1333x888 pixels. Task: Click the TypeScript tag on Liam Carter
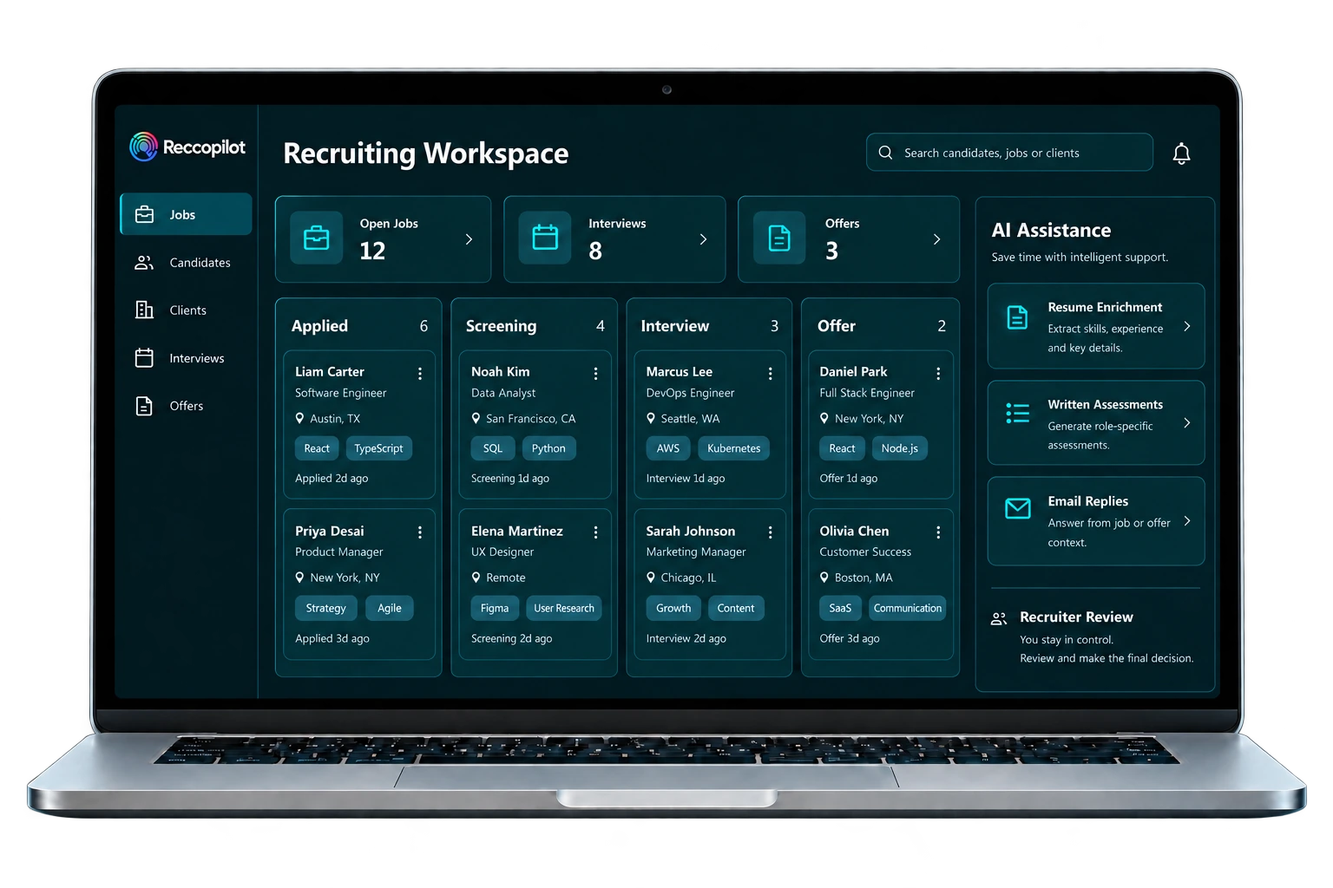click(x=379, y=448)
